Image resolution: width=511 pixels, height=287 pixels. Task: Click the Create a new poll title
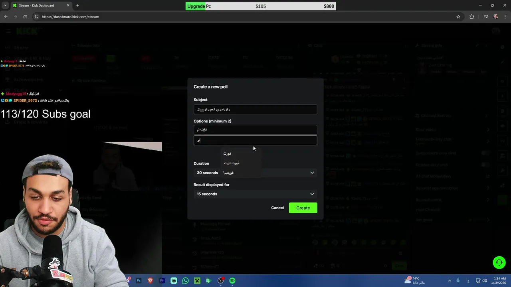coord(210,86)
